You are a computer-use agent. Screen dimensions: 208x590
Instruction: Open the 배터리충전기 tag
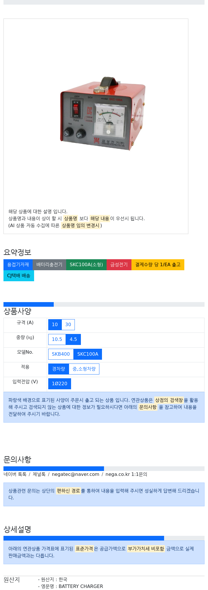[x=49, y=265]
